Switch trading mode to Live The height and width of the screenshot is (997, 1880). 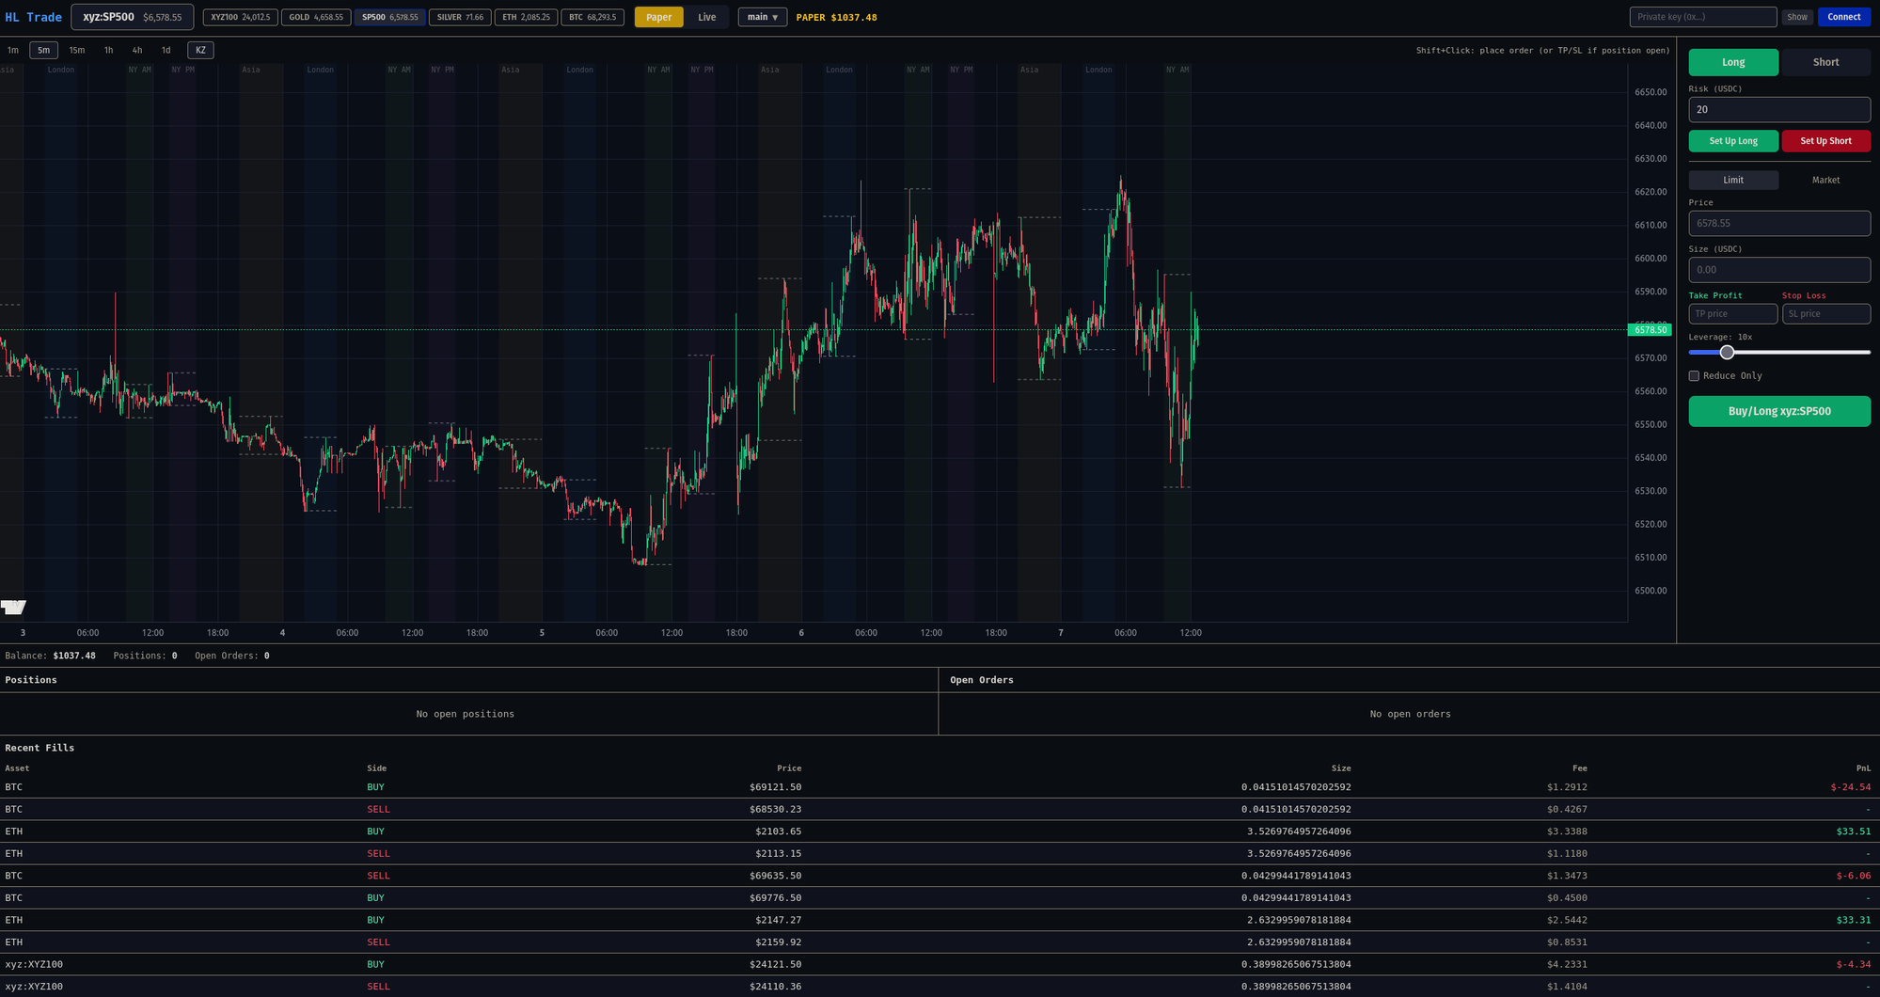pos(706,17)
